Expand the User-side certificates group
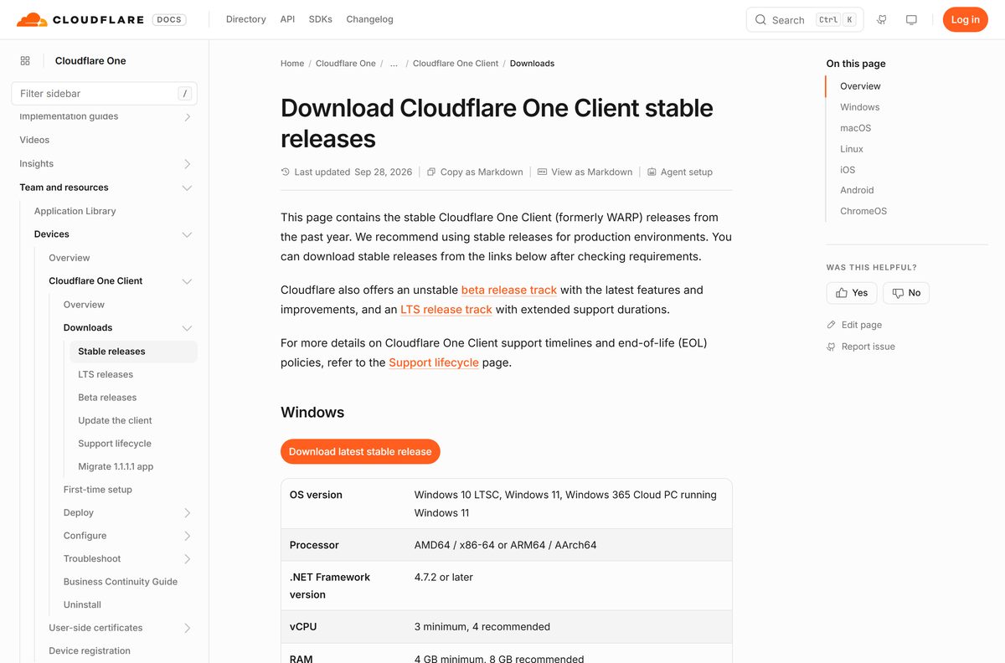Image resolution: width=1005 pixels, height=663 pixels. (x=188, y=628)
